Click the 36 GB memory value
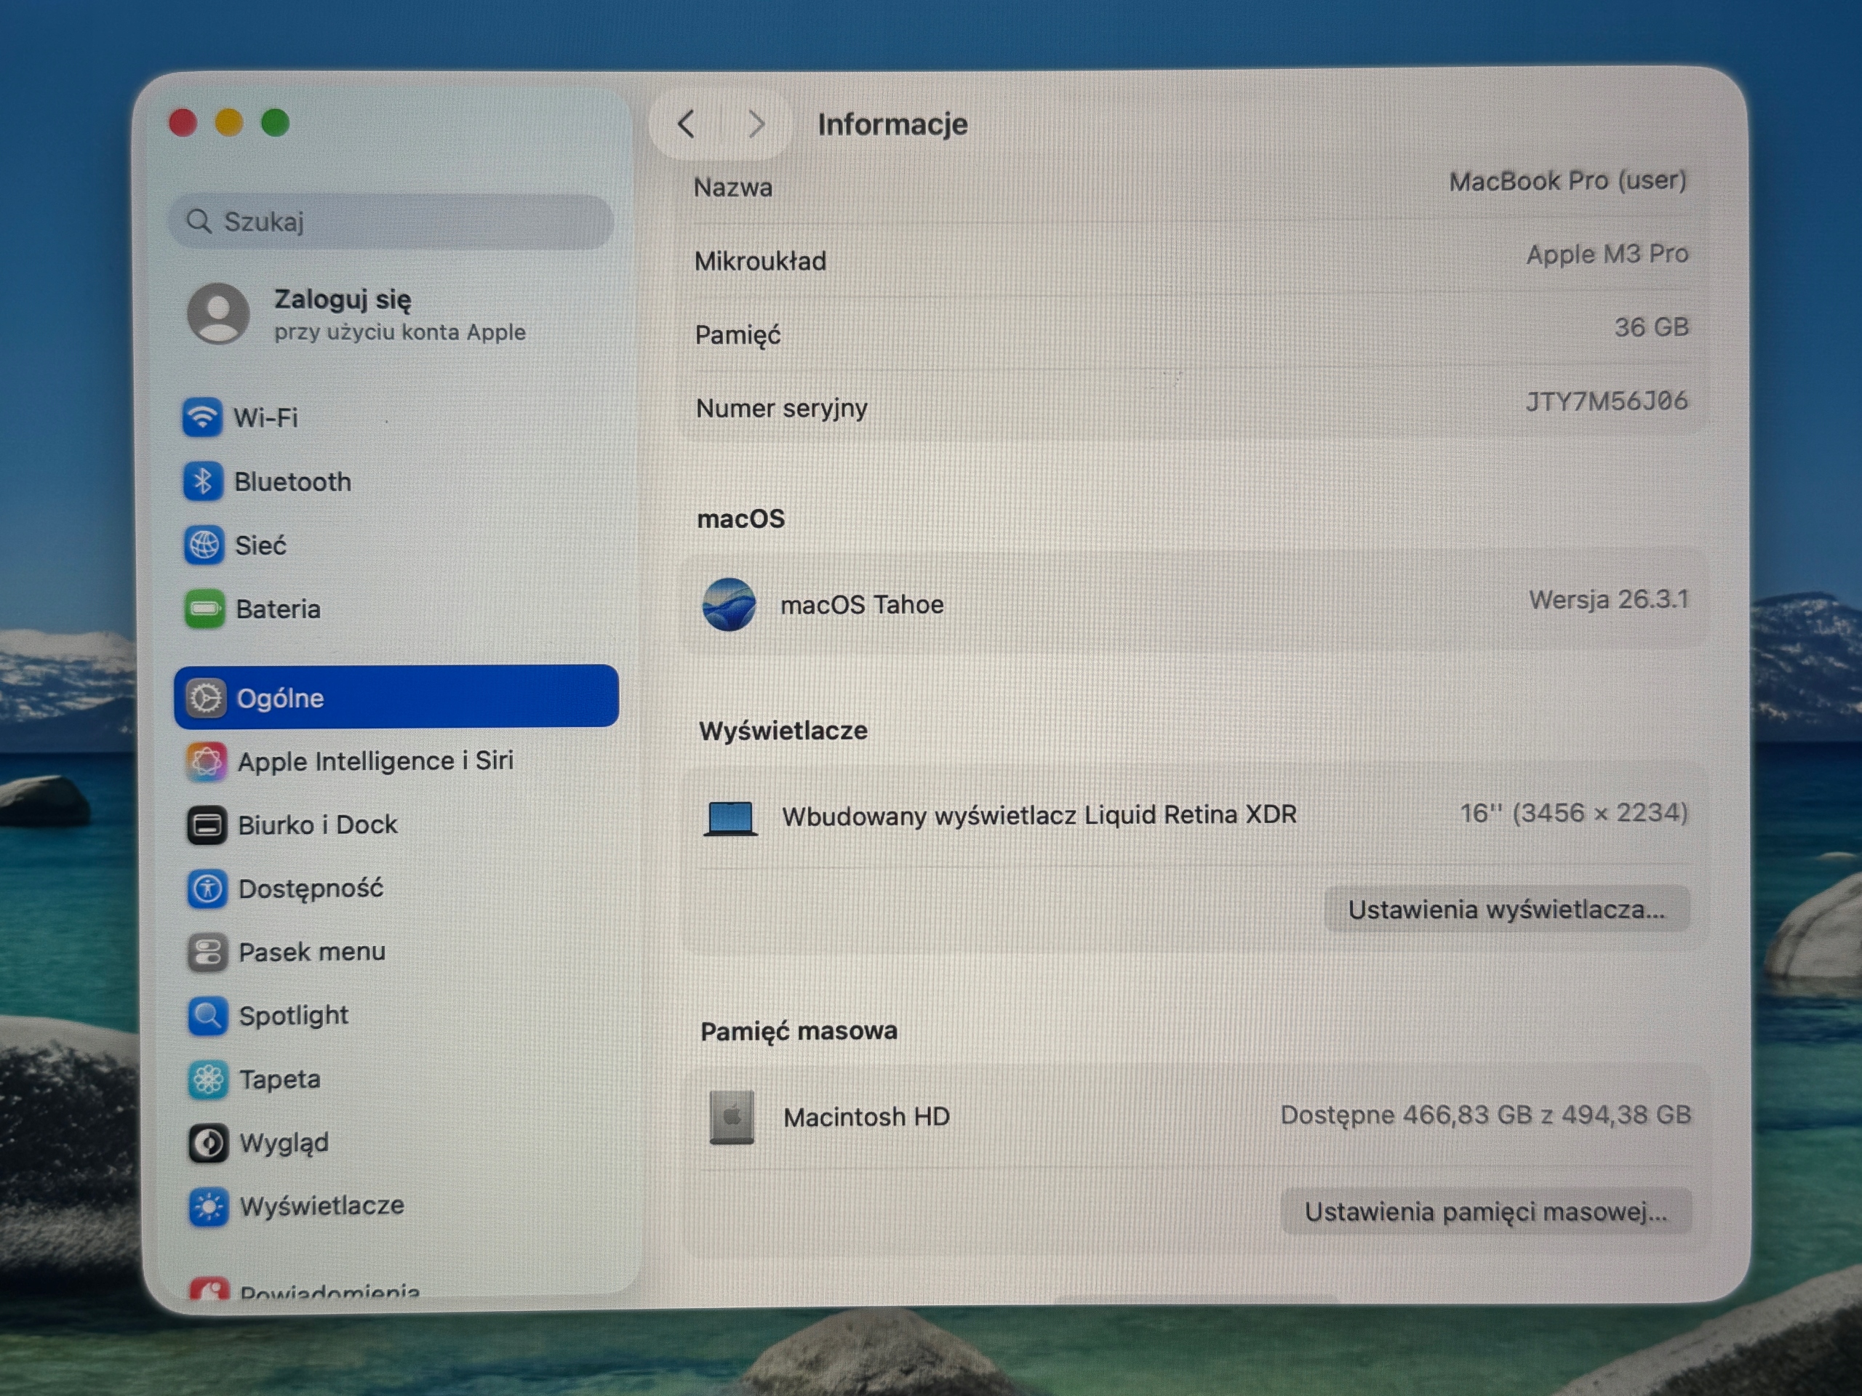 1652,326
